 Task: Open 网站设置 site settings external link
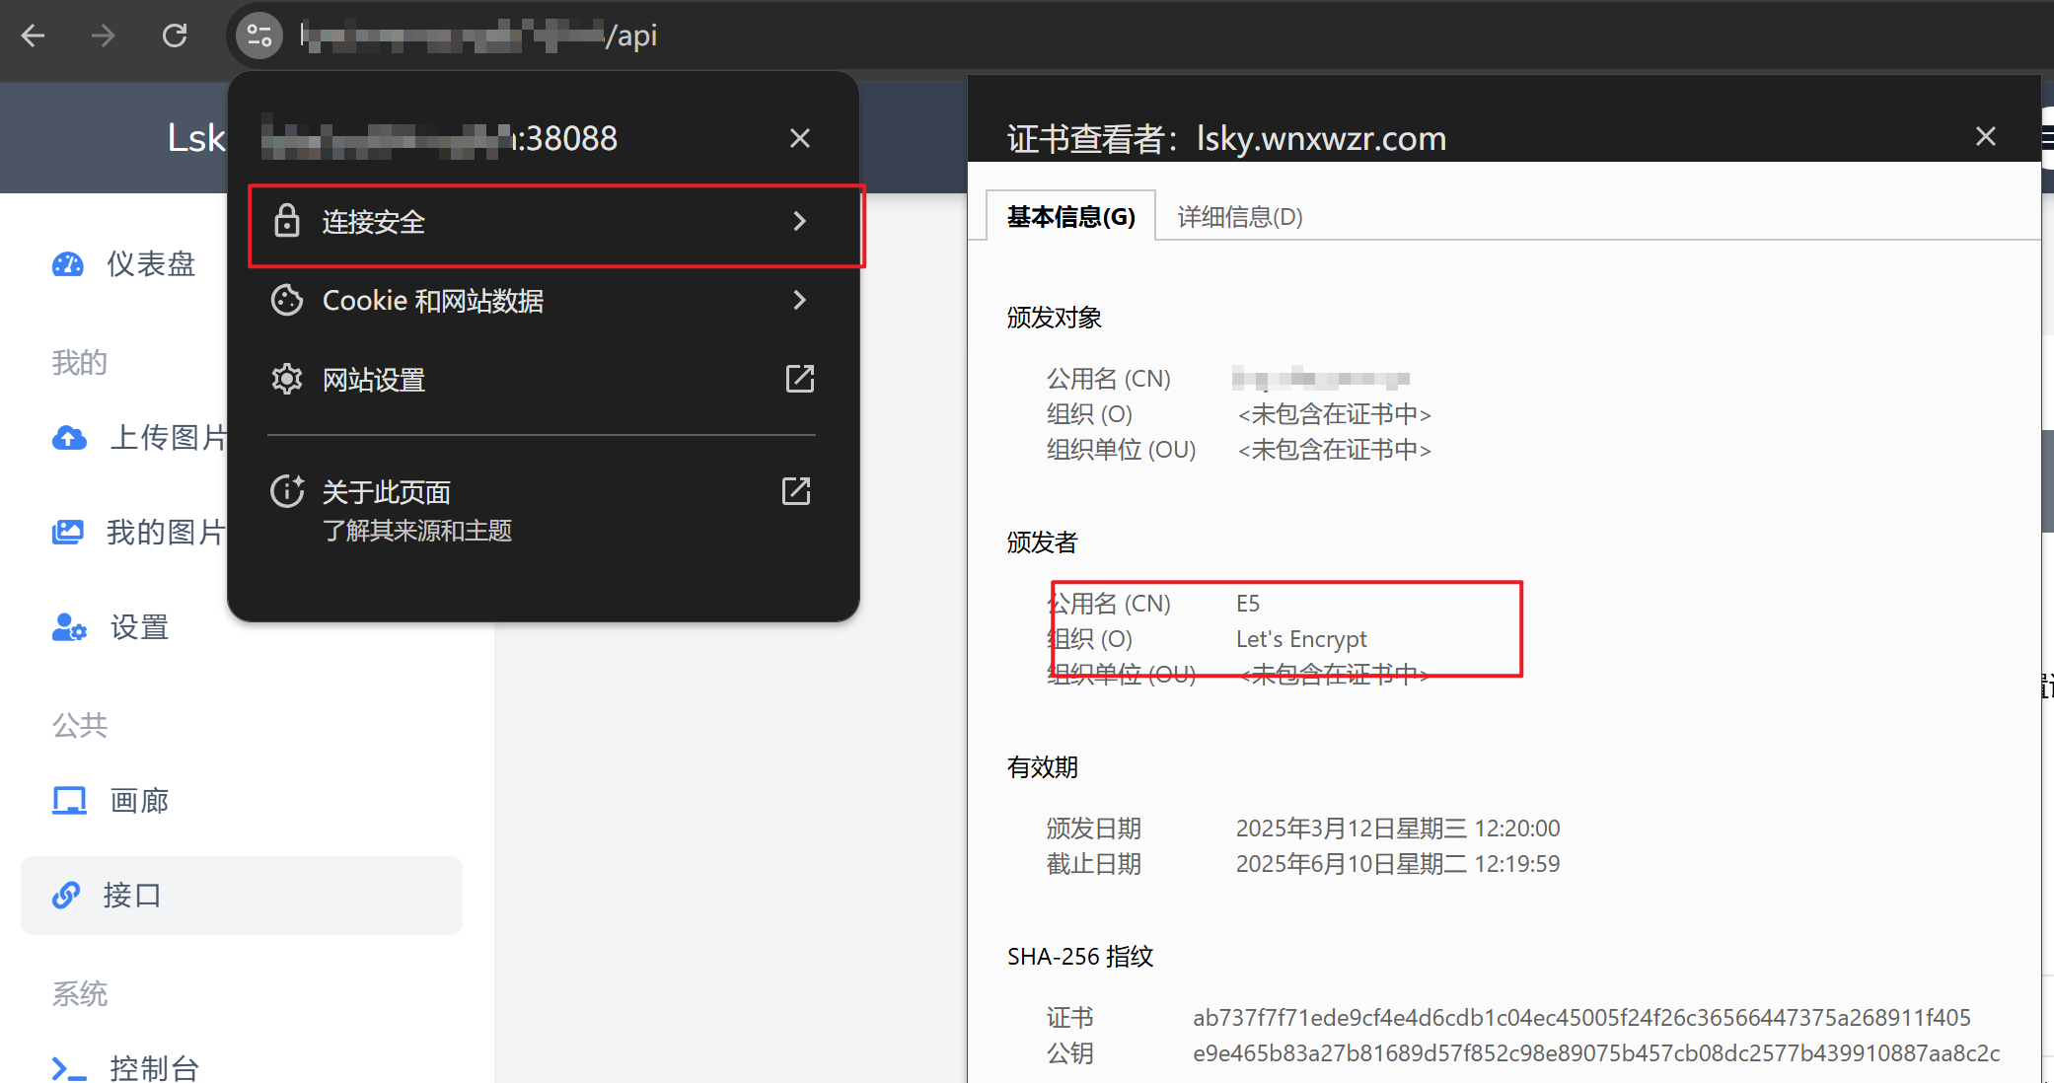tap(799, 379)
